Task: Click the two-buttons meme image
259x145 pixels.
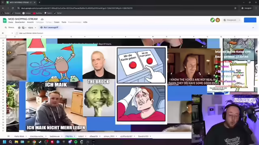Action: coord(141,85)
